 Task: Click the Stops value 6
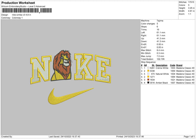(x=157, y=27)
